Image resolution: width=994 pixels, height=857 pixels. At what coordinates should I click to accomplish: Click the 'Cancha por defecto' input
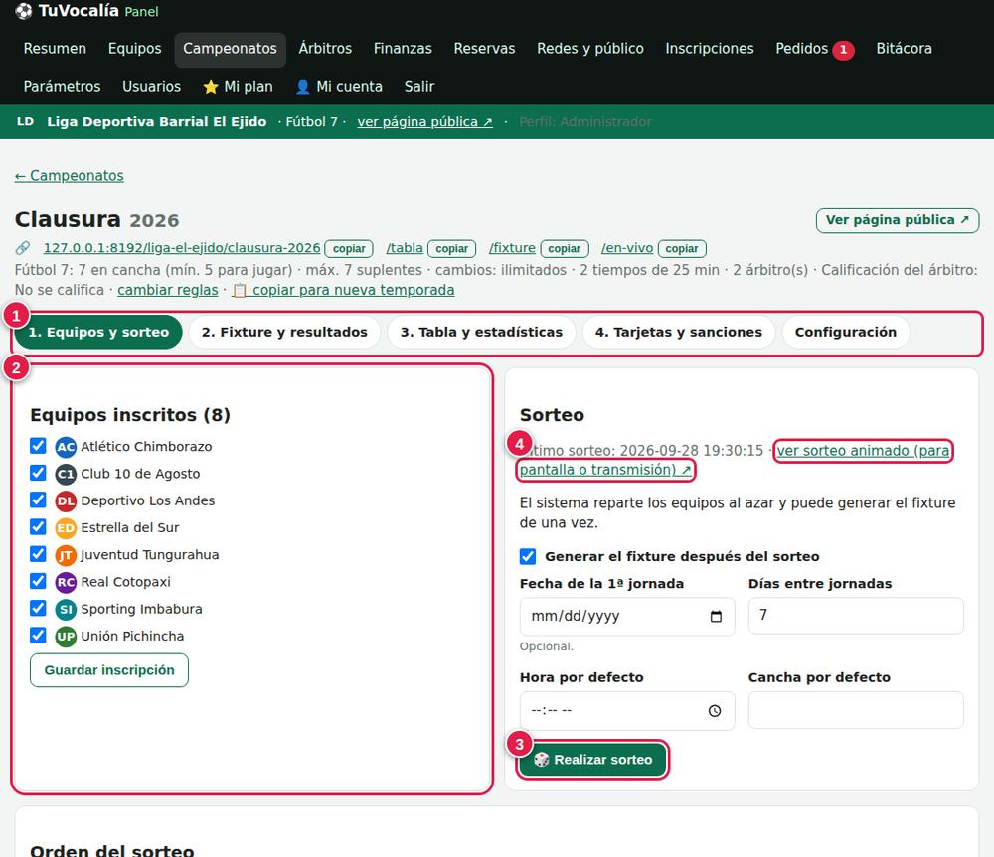coord(856,710)
